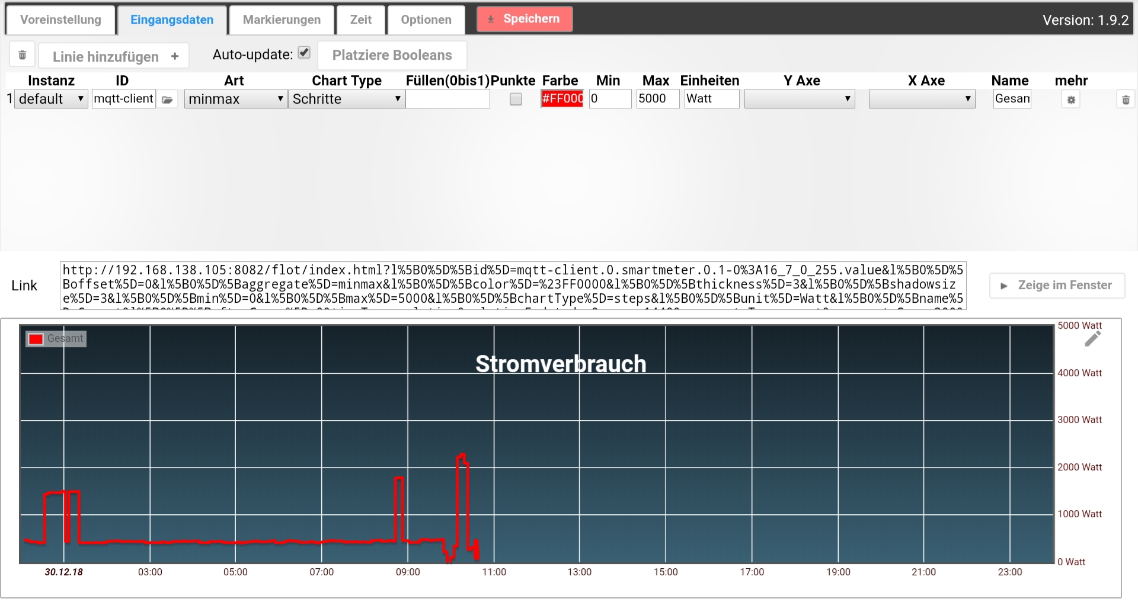Click the Platziere Booleans button
Screen dimensions: 1138x602
click(392, 55)
